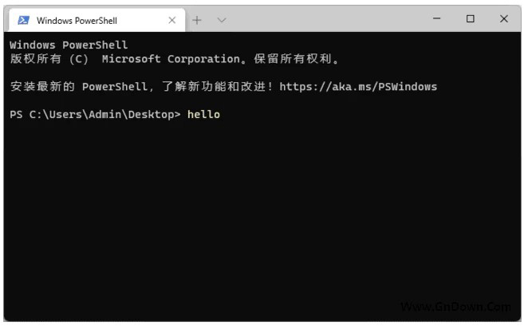The image size is (524, 326).
Task: Click the Www.GnDown.Com watermark
Action: (455, 307)
